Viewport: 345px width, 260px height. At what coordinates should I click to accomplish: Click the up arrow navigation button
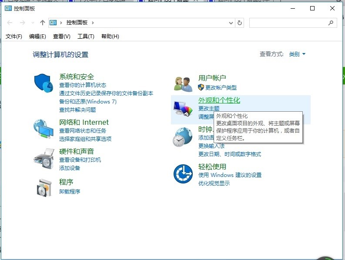point(42,23)
